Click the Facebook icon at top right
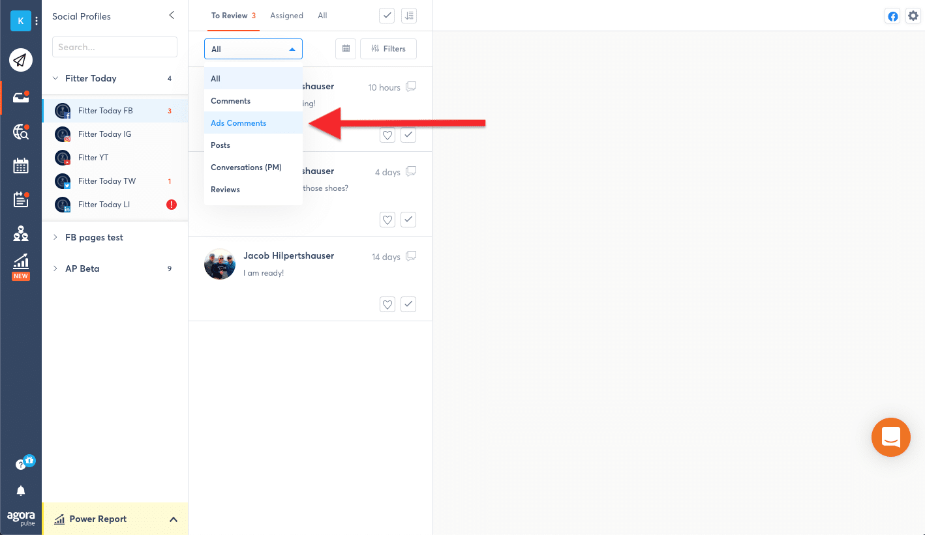The image size is (925, 535). coord(892,16)
